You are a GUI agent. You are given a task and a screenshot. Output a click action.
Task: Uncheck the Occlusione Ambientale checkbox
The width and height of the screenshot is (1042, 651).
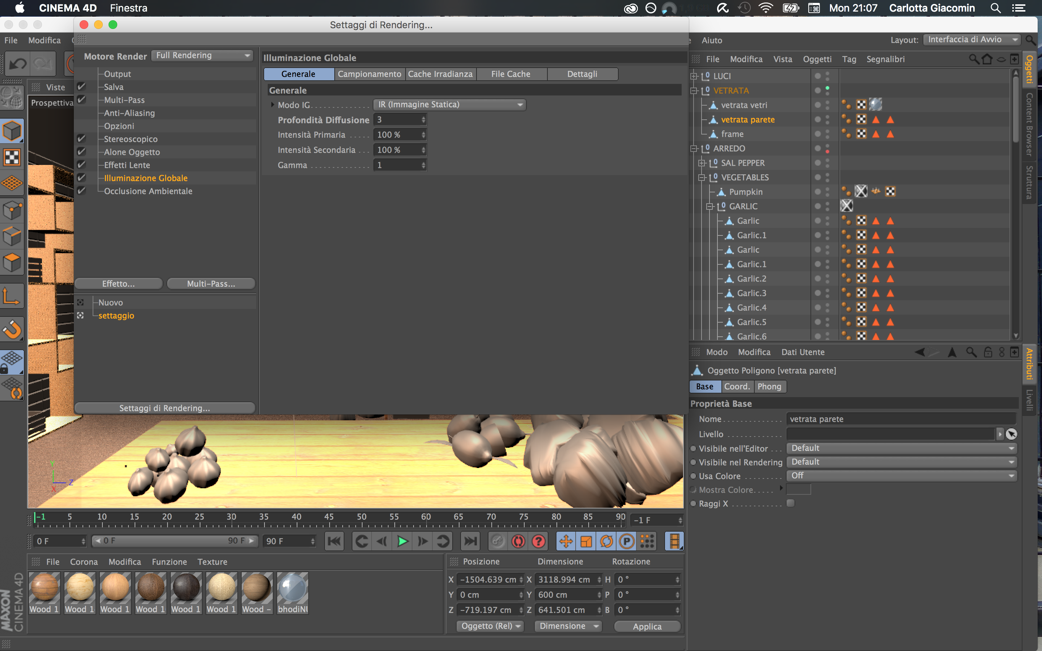click(x=81, y=191)
